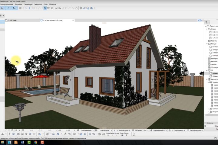
Task: Click the measure tool icon in the toolbar
Action: click(x=56, y=8)
